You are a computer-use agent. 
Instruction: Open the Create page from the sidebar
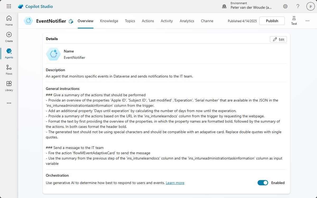click(9, 37)
